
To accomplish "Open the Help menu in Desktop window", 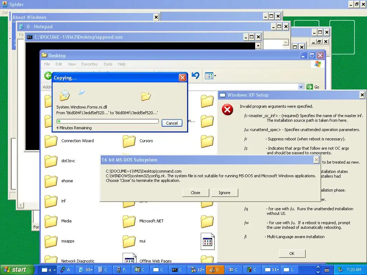I will (121, 64).
